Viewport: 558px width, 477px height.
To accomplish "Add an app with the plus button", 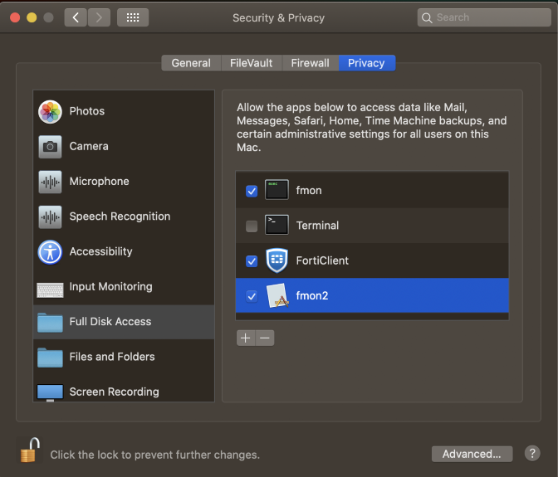I will point(246,338).
